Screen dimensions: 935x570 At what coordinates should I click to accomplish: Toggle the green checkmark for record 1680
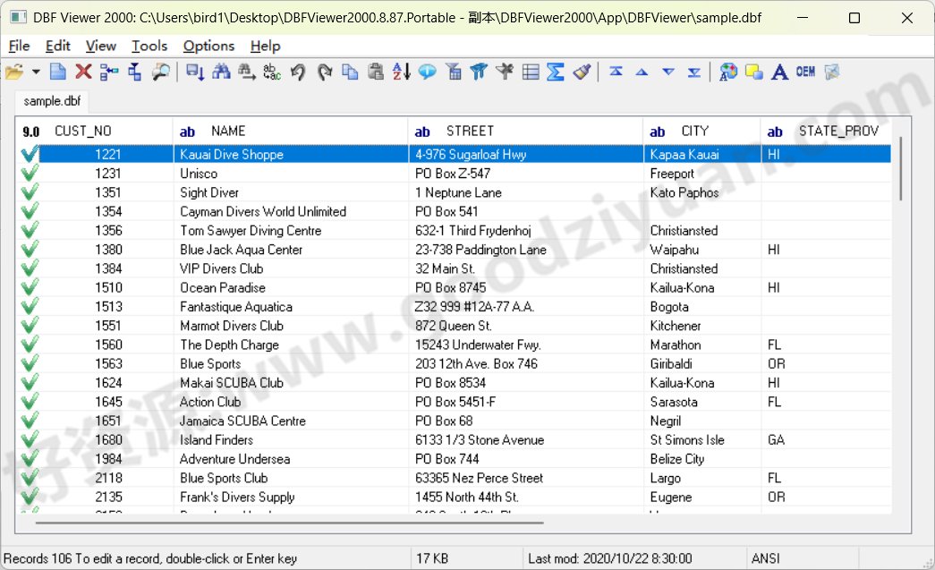(x=30, y=439)
